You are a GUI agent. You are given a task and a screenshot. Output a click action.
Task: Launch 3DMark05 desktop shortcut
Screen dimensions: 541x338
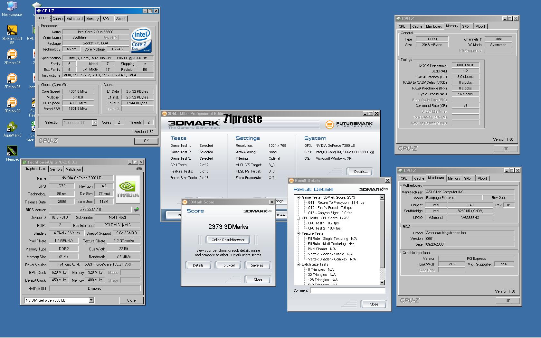[12, 81]
